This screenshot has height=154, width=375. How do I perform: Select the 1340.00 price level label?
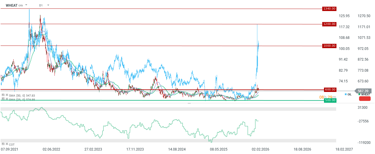point(329,9)
